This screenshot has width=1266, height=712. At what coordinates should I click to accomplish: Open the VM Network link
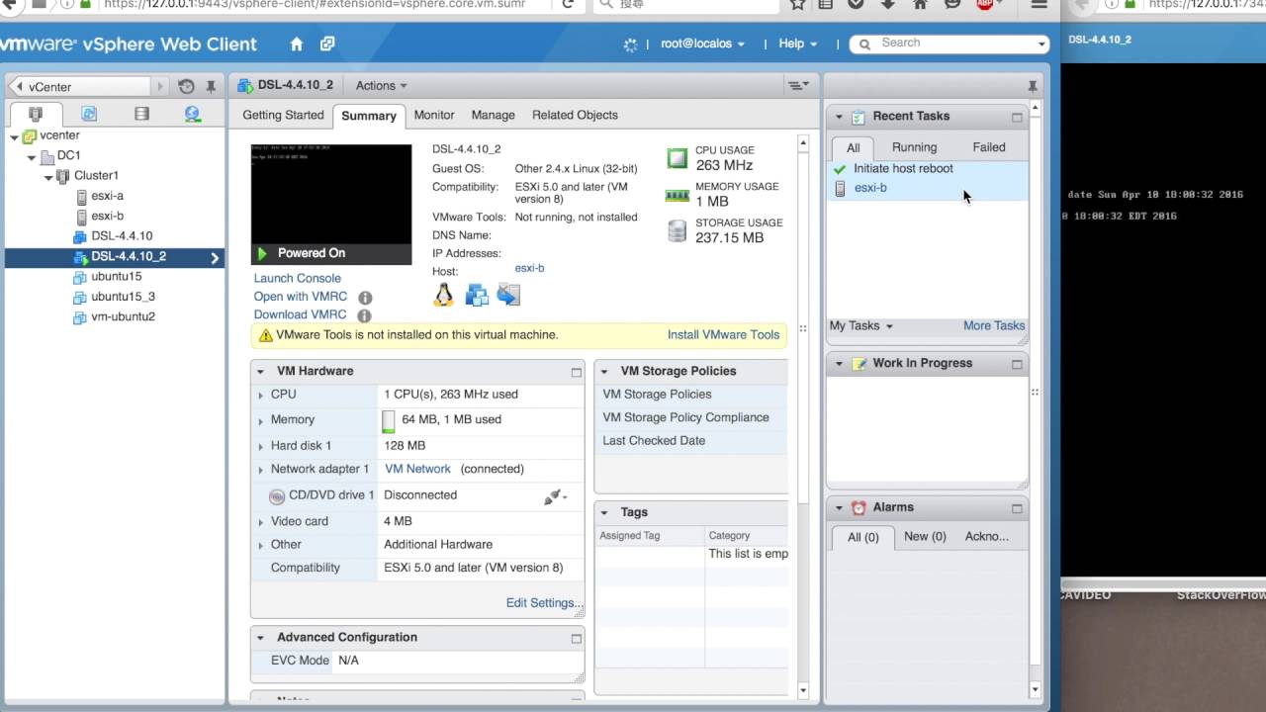coord(417,470)
